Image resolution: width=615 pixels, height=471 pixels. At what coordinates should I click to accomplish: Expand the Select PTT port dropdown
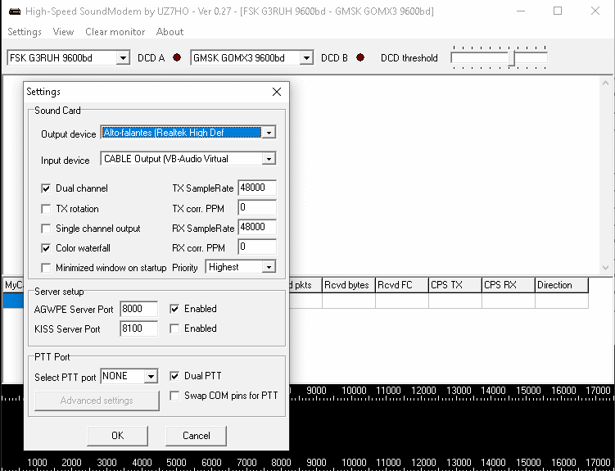point(150,377)
